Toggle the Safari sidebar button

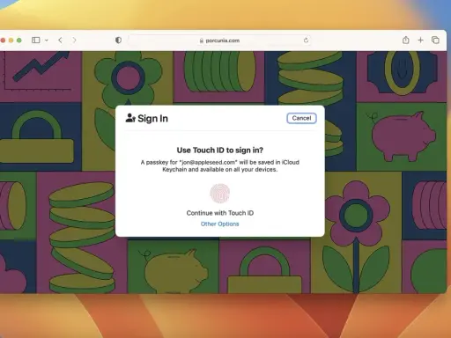click(x=36, y=40)
